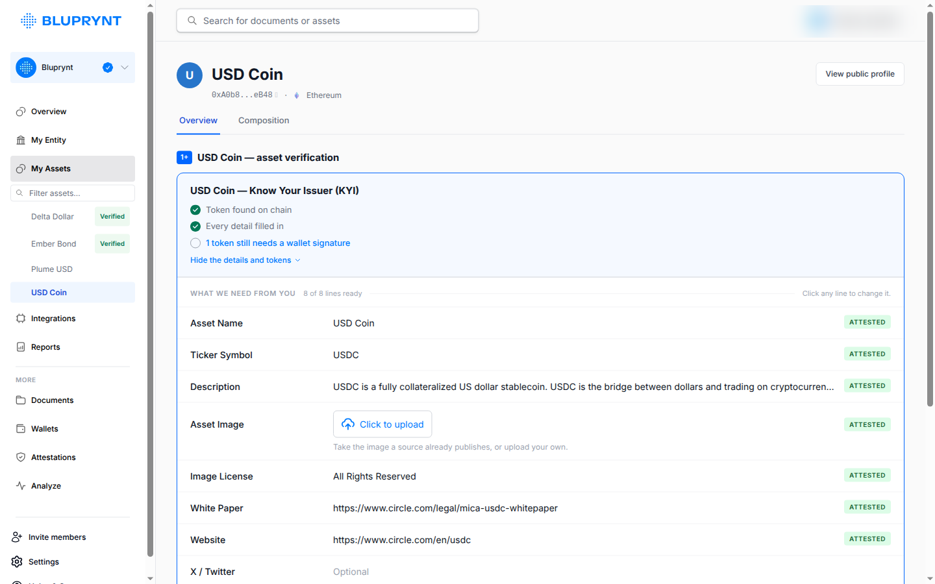The width and height of the screenshot is (935, 584).
Task: Click the Image License All Rights Reserved line
Action: pyautogui.click(x=540, y=476)
